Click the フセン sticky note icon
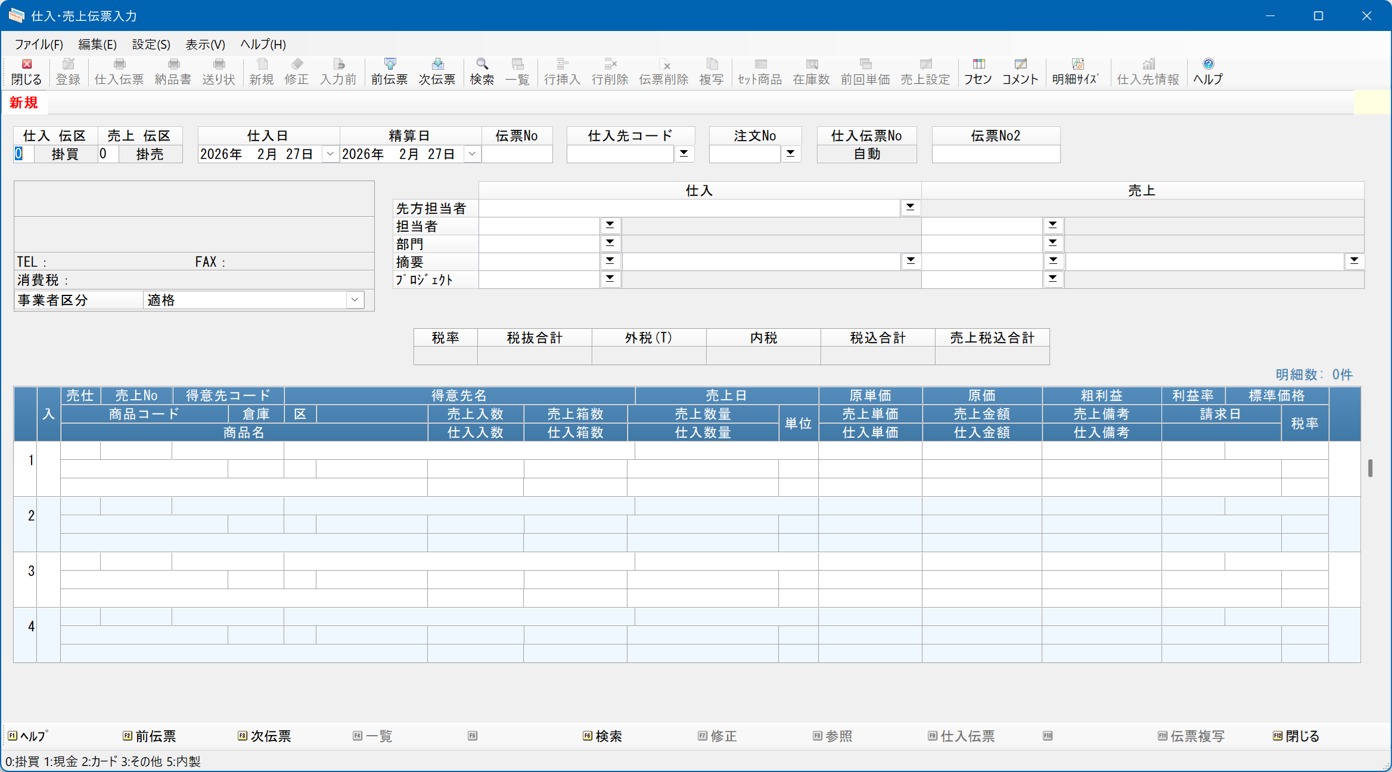The height and width of the screenshot is (772, 1392). click(978, 71)
